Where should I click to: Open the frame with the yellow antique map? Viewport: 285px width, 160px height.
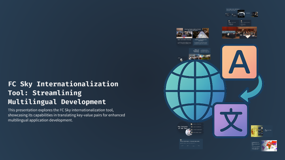(x=262, y=131)
